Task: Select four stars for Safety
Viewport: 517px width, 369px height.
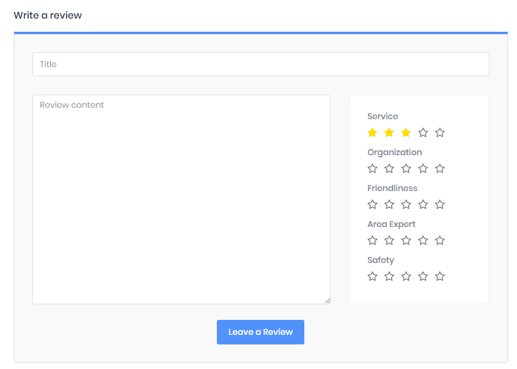Action: click(x=423, y=276)
